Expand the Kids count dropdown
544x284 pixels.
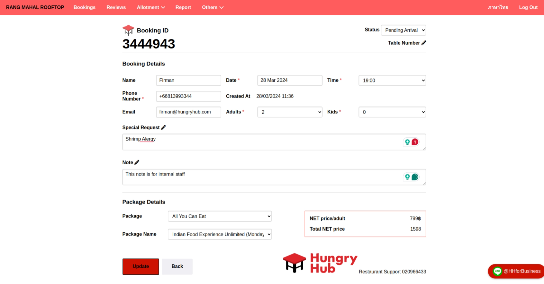392,112
